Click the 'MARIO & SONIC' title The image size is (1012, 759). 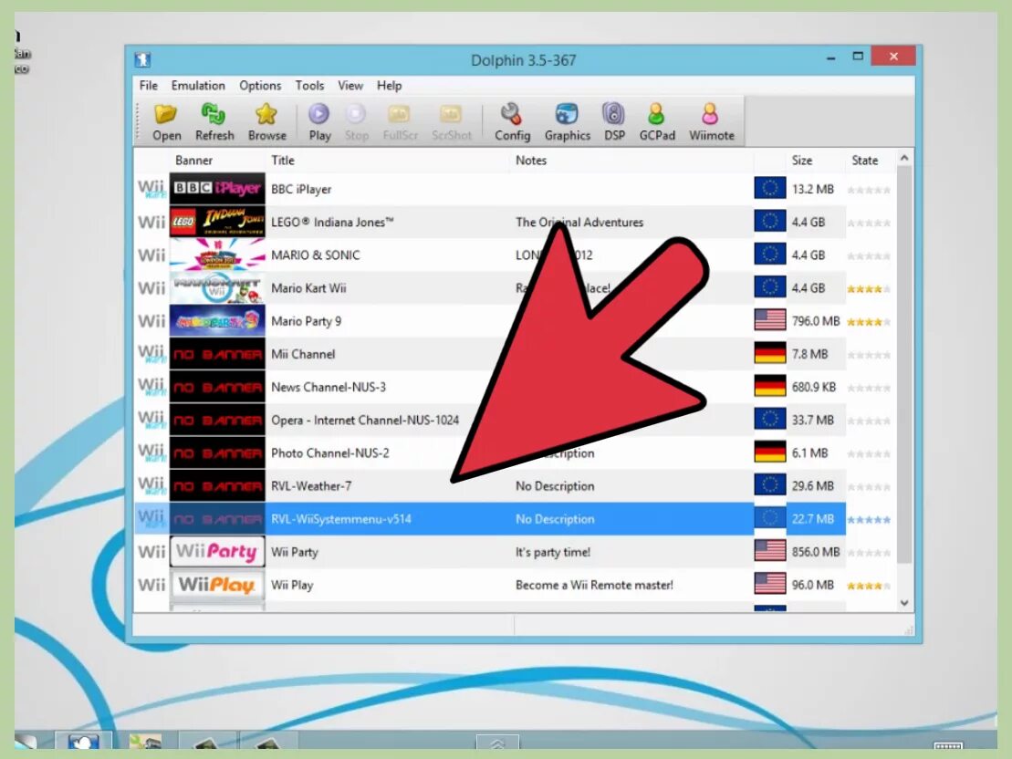pyautogui.click(x=316, y=255)
